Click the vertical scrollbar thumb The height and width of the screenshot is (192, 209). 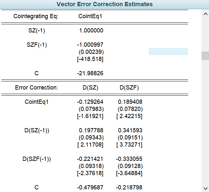point(205,56)
